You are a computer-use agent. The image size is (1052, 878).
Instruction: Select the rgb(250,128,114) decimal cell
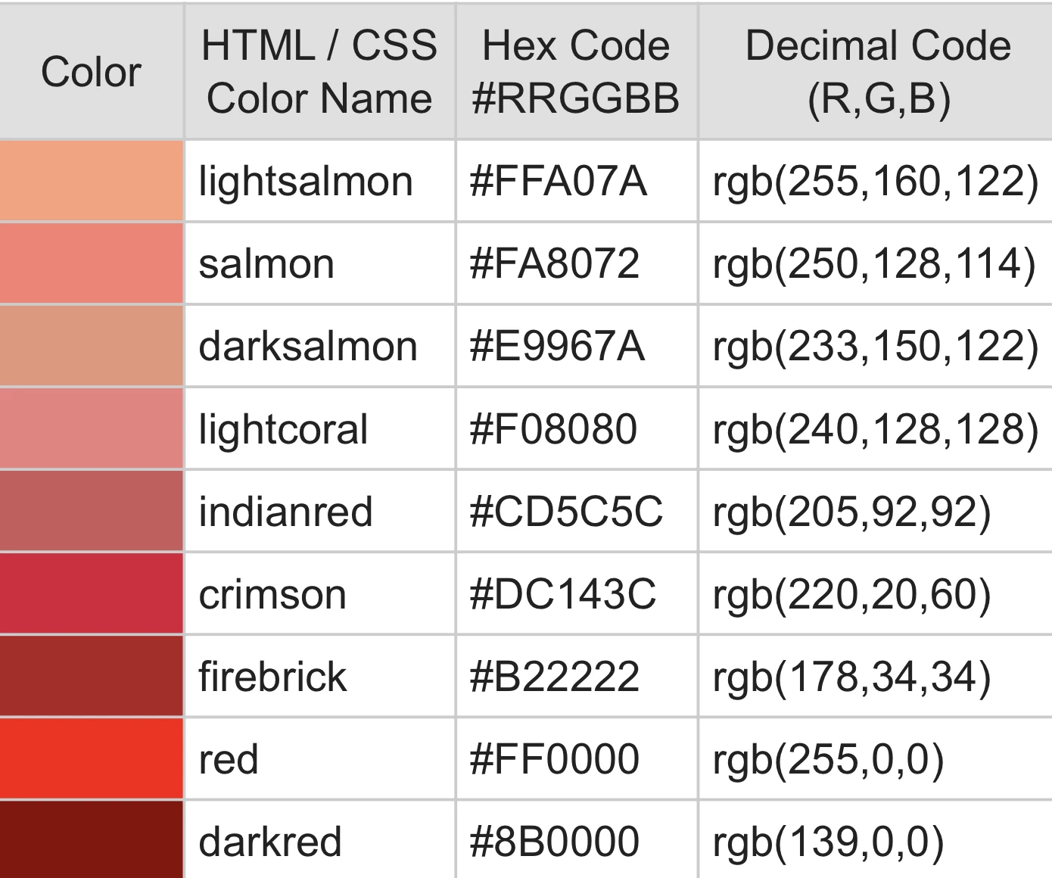click(873, 264)
